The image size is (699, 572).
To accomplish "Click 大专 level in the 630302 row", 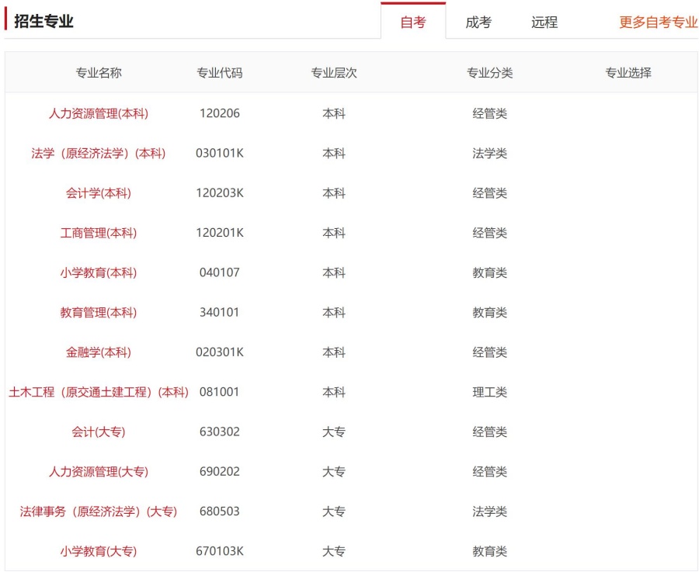I will click(334, 432).
